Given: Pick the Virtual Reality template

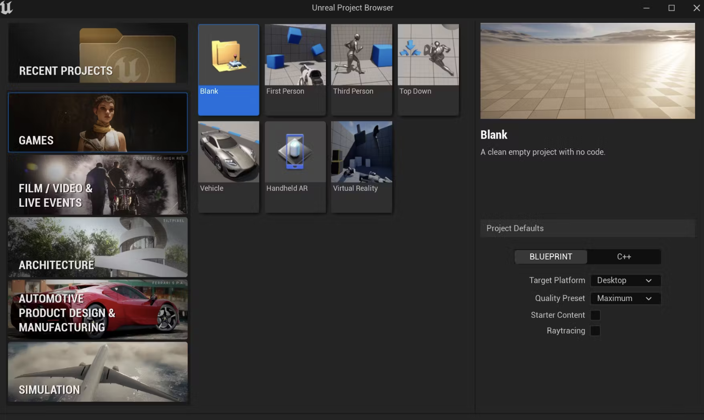Looking at the screenshot, I should (361, 167).
